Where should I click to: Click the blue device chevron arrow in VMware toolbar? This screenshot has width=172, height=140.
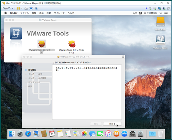pyautogui.click(x=147, y=8)
